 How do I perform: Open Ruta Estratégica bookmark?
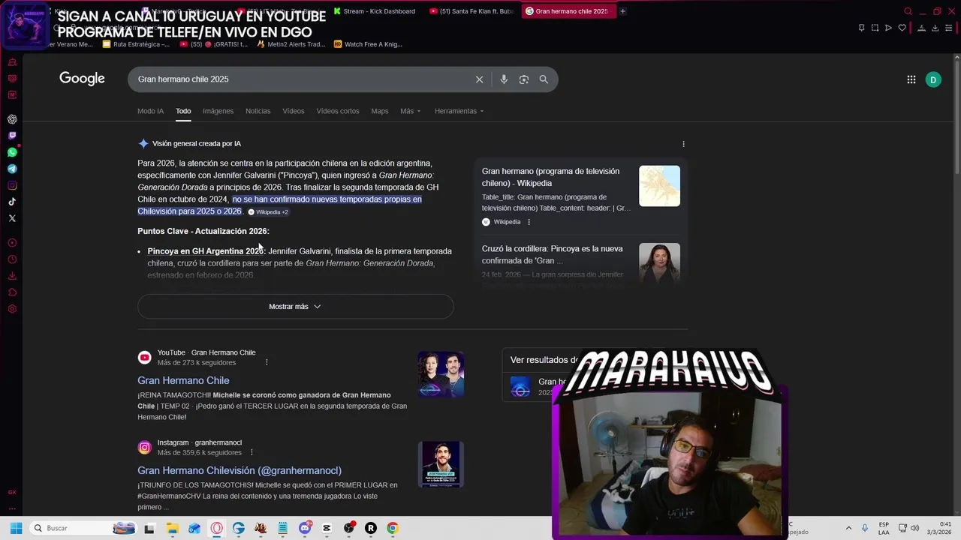point(136,44)
